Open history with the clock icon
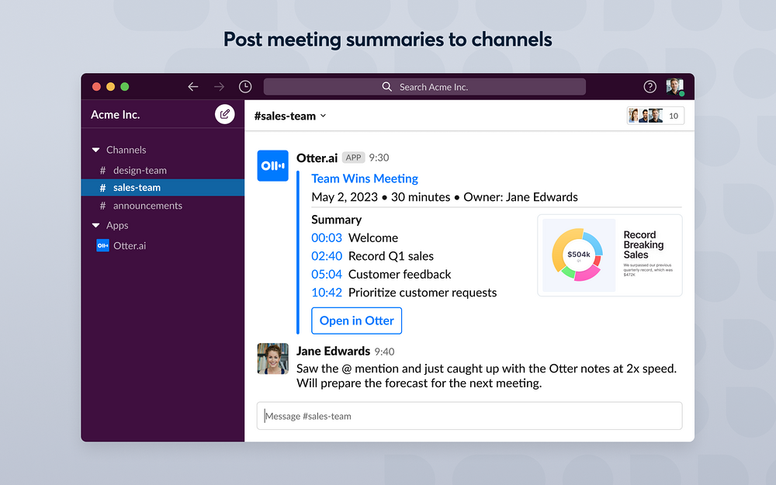Screen dimensions: 776x485 [x=245, y=87]
